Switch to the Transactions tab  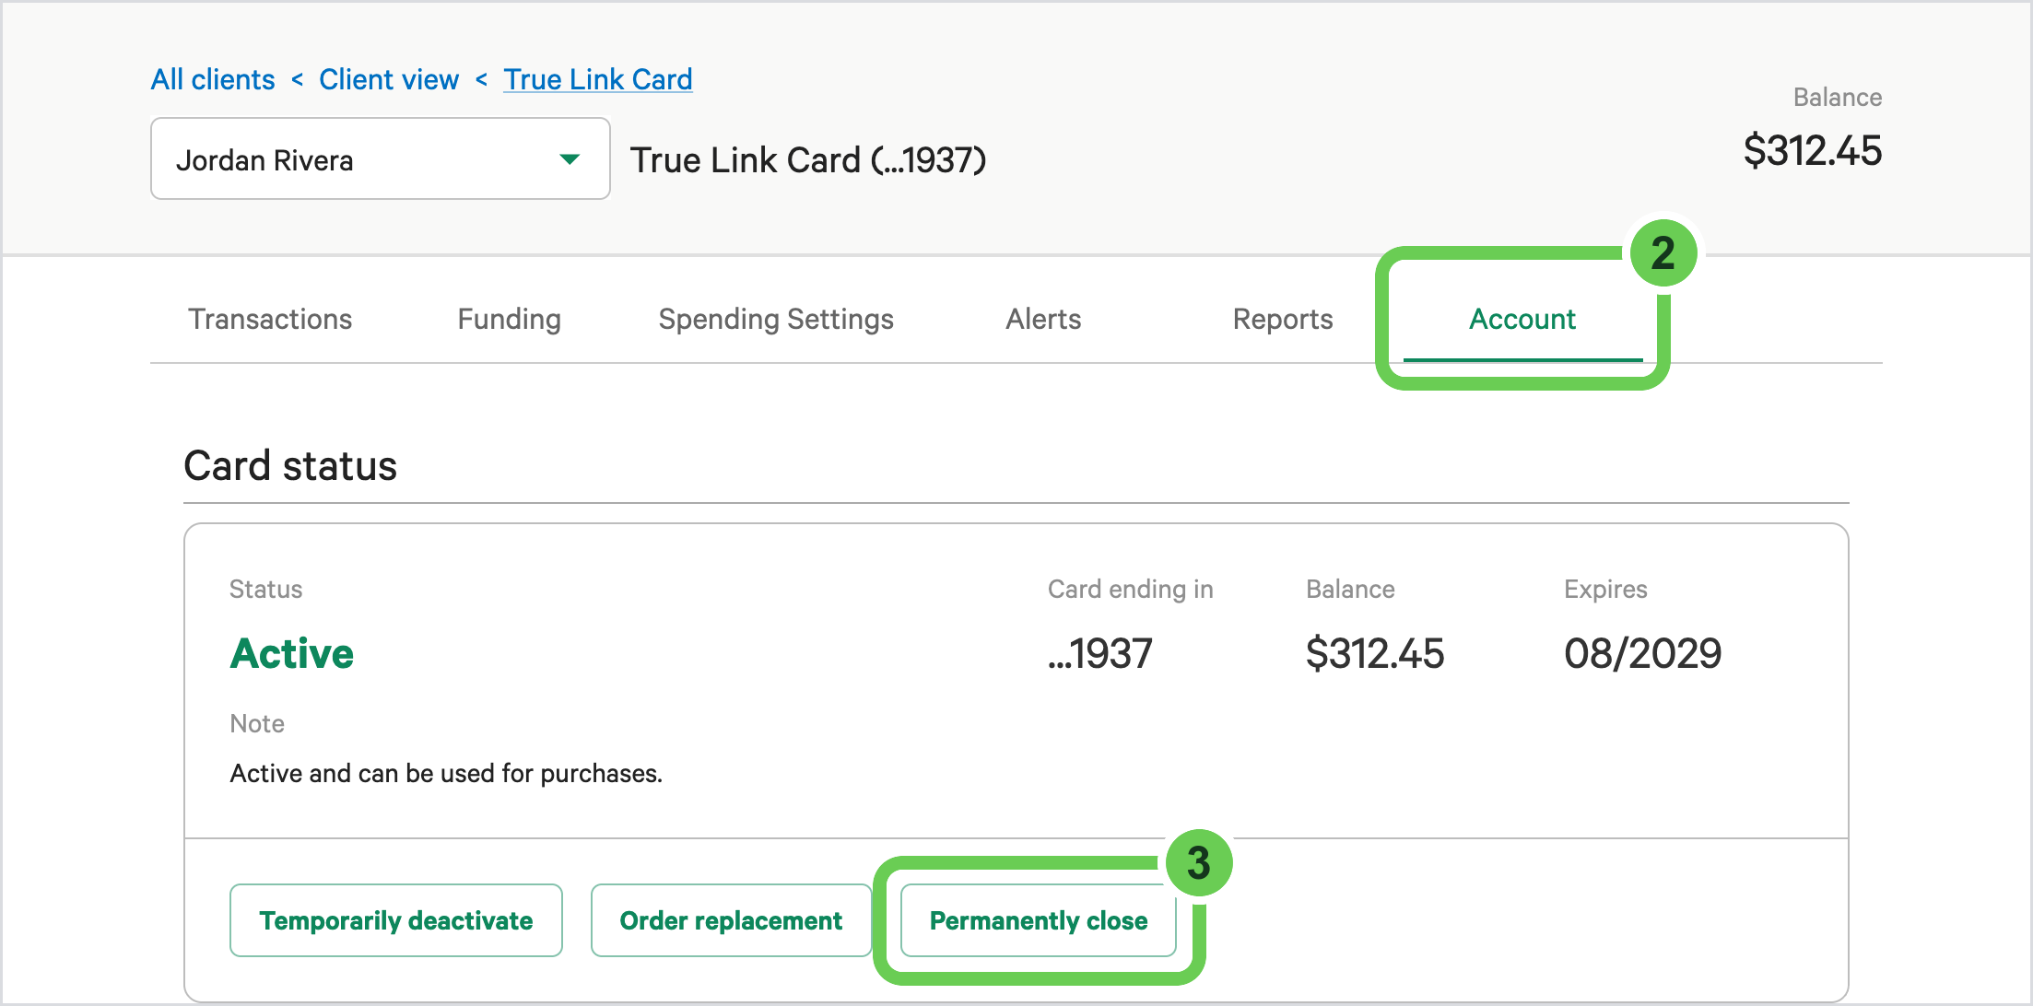(270, 319)
